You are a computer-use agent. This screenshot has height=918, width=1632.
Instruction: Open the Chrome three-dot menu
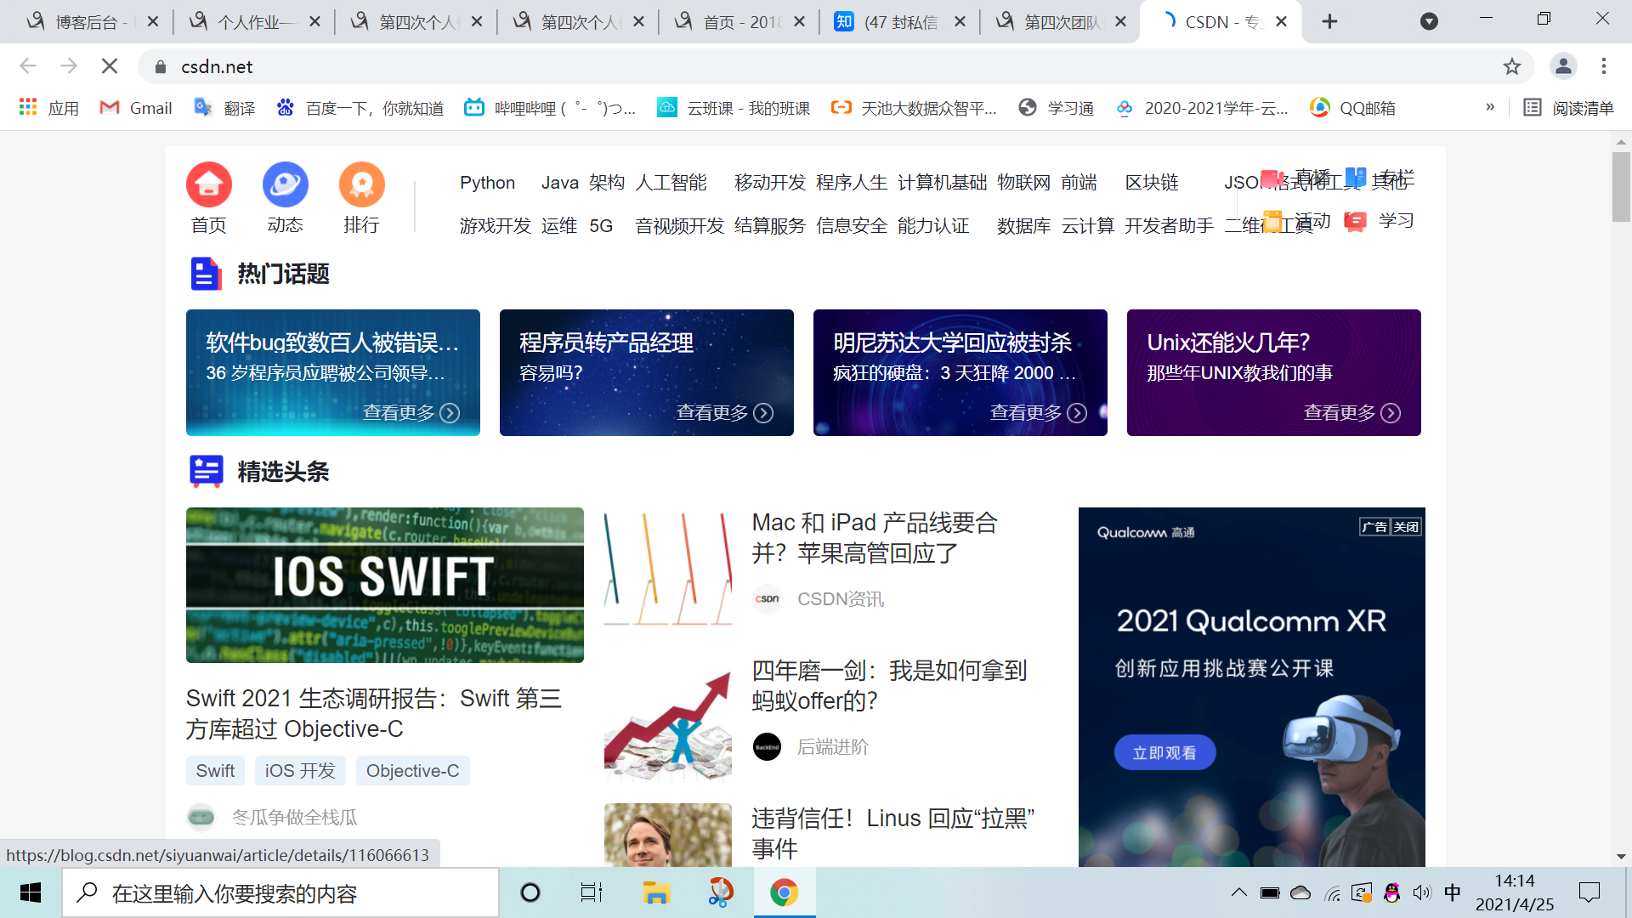tap(1603, 66)
